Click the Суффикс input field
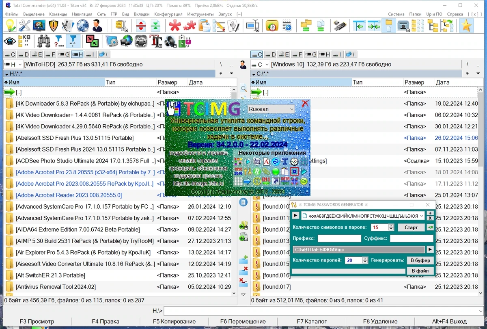This screenshot has height=329, width=487. [x=412, y=238]
